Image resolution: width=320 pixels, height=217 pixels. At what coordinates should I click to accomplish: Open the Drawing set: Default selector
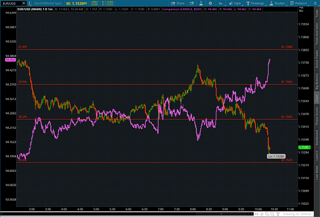[297, 214]
